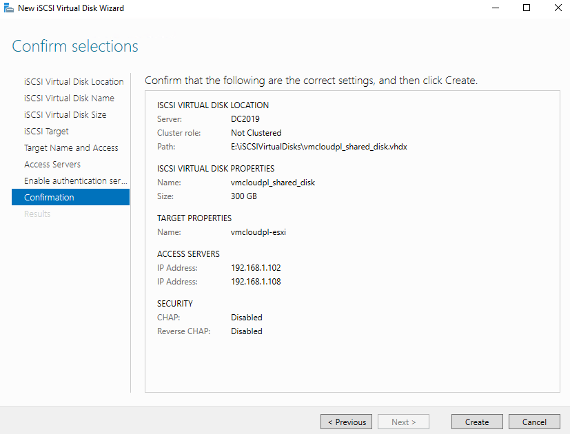Click the 300 GB size value
This screenshot has height=434, width=570.
(x=245, y=196)
